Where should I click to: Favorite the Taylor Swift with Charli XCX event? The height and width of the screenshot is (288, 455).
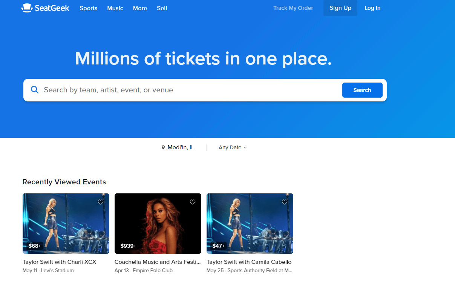[101, 202]
